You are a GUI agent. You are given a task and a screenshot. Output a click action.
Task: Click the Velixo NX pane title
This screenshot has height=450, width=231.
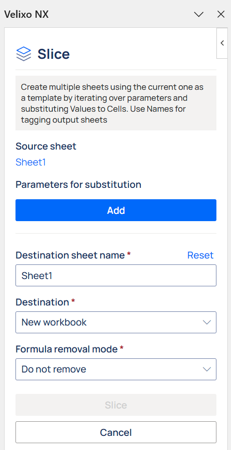(26, 14)
